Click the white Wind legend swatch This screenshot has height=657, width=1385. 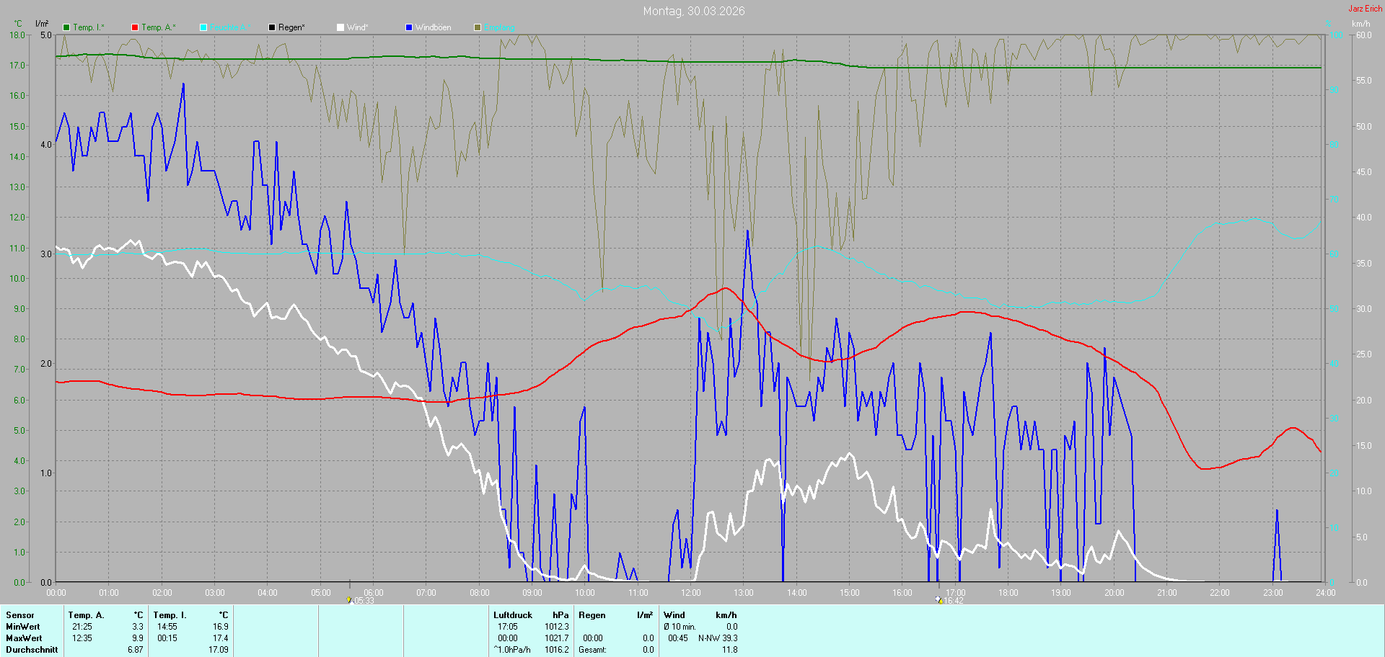[340, 27]
